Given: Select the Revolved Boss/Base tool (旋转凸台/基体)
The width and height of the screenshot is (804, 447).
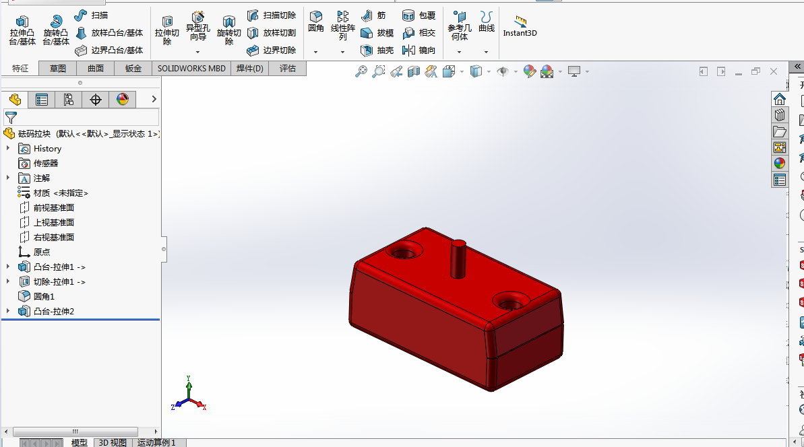Looking at the screenshot, I should point(56,30).
